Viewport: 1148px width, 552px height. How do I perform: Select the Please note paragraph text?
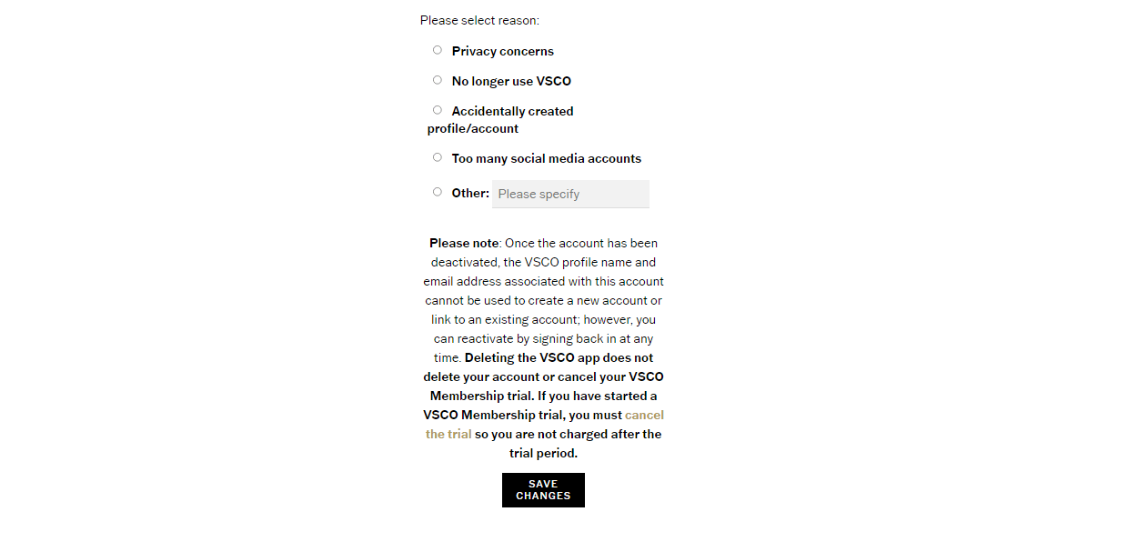543,346
